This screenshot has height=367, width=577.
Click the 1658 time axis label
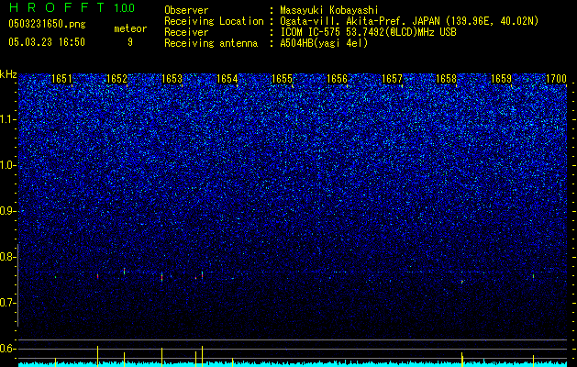[x=446, y=79]
